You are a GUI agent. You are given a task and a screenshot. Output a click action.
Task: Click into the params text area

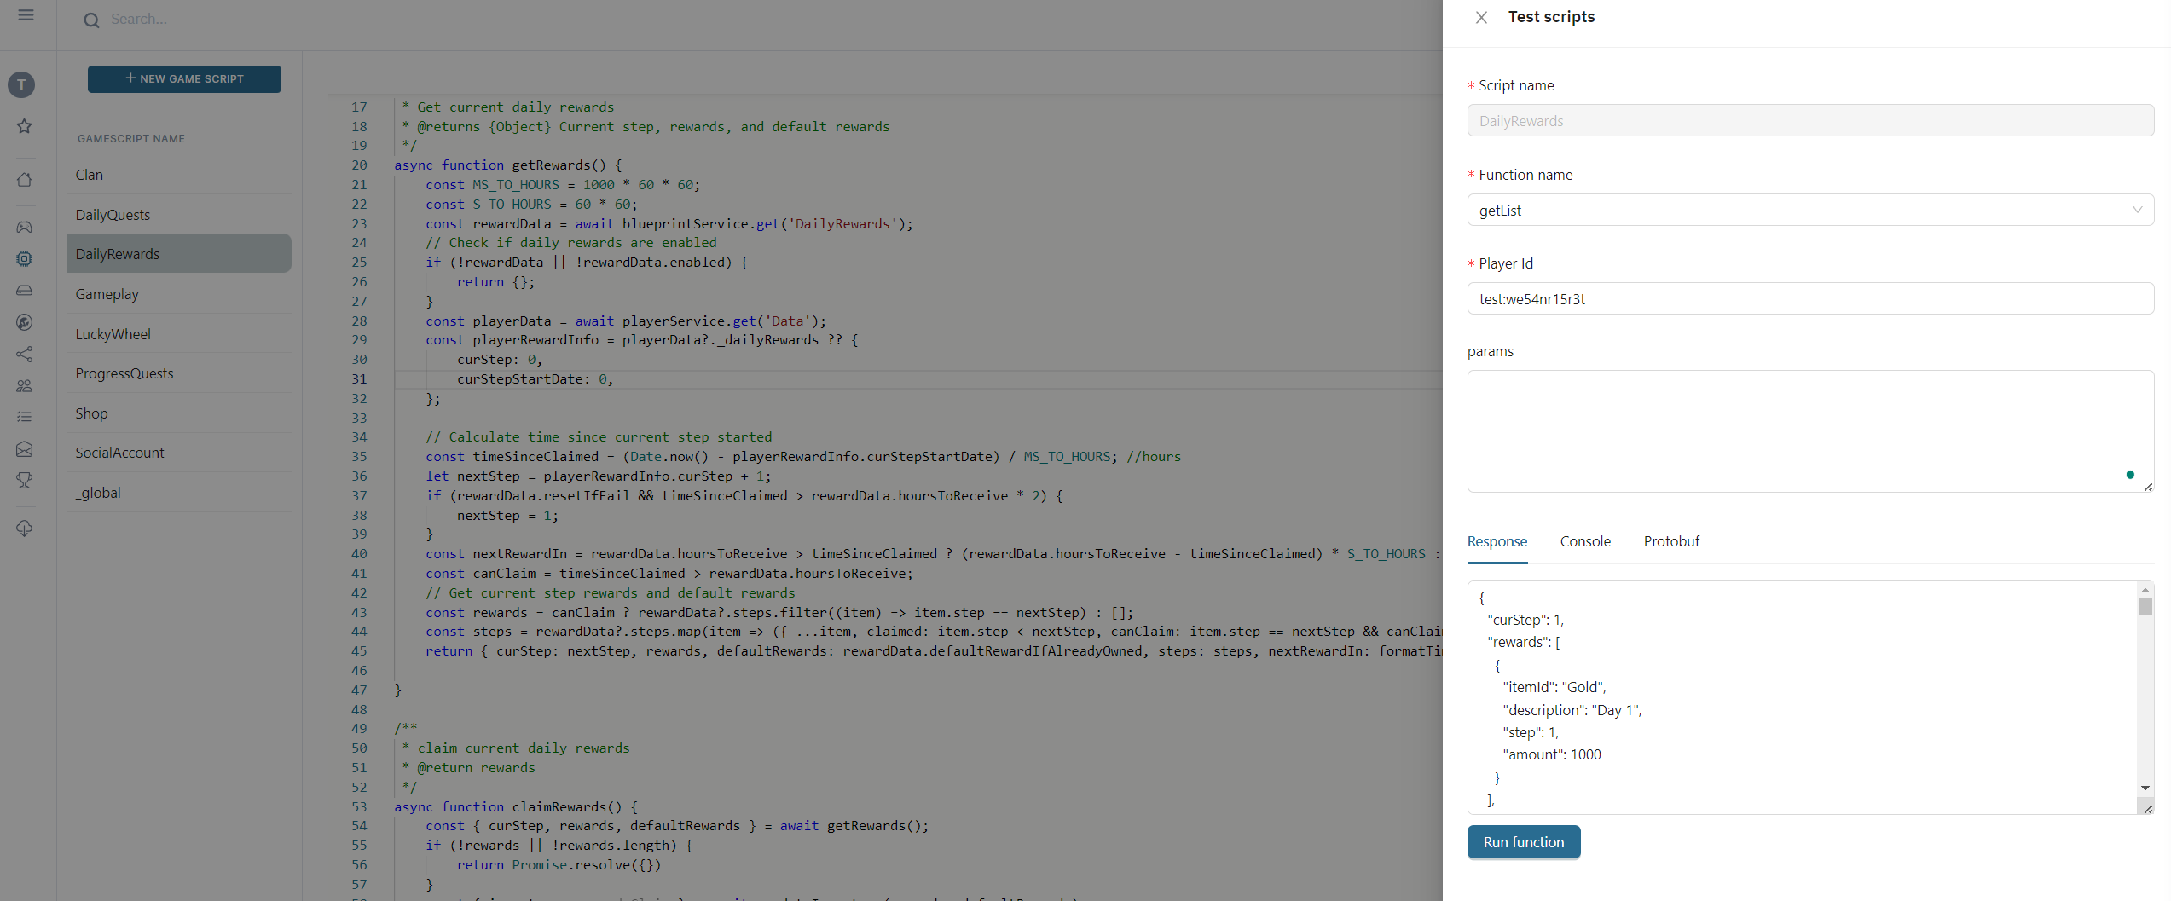(1809, 430)
